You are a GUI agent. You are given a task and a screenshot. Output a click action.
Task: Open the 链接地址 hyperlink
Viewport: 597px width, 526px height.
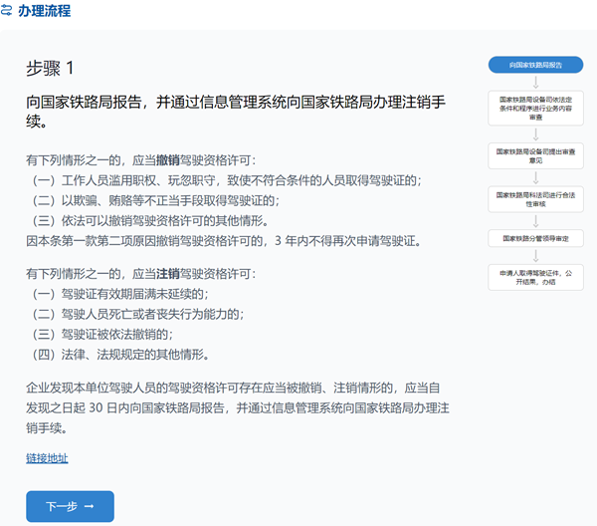tap(47, 458)
